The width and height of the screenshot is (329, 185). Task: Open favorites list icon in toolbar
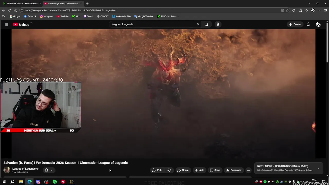(307, 10)
